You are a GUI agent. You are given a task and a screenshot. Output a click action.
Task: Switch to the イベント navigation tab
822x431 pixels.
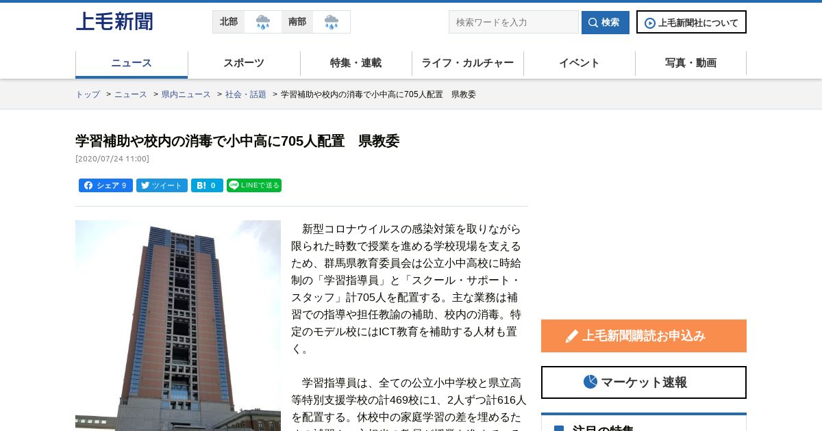coord(580,64)
